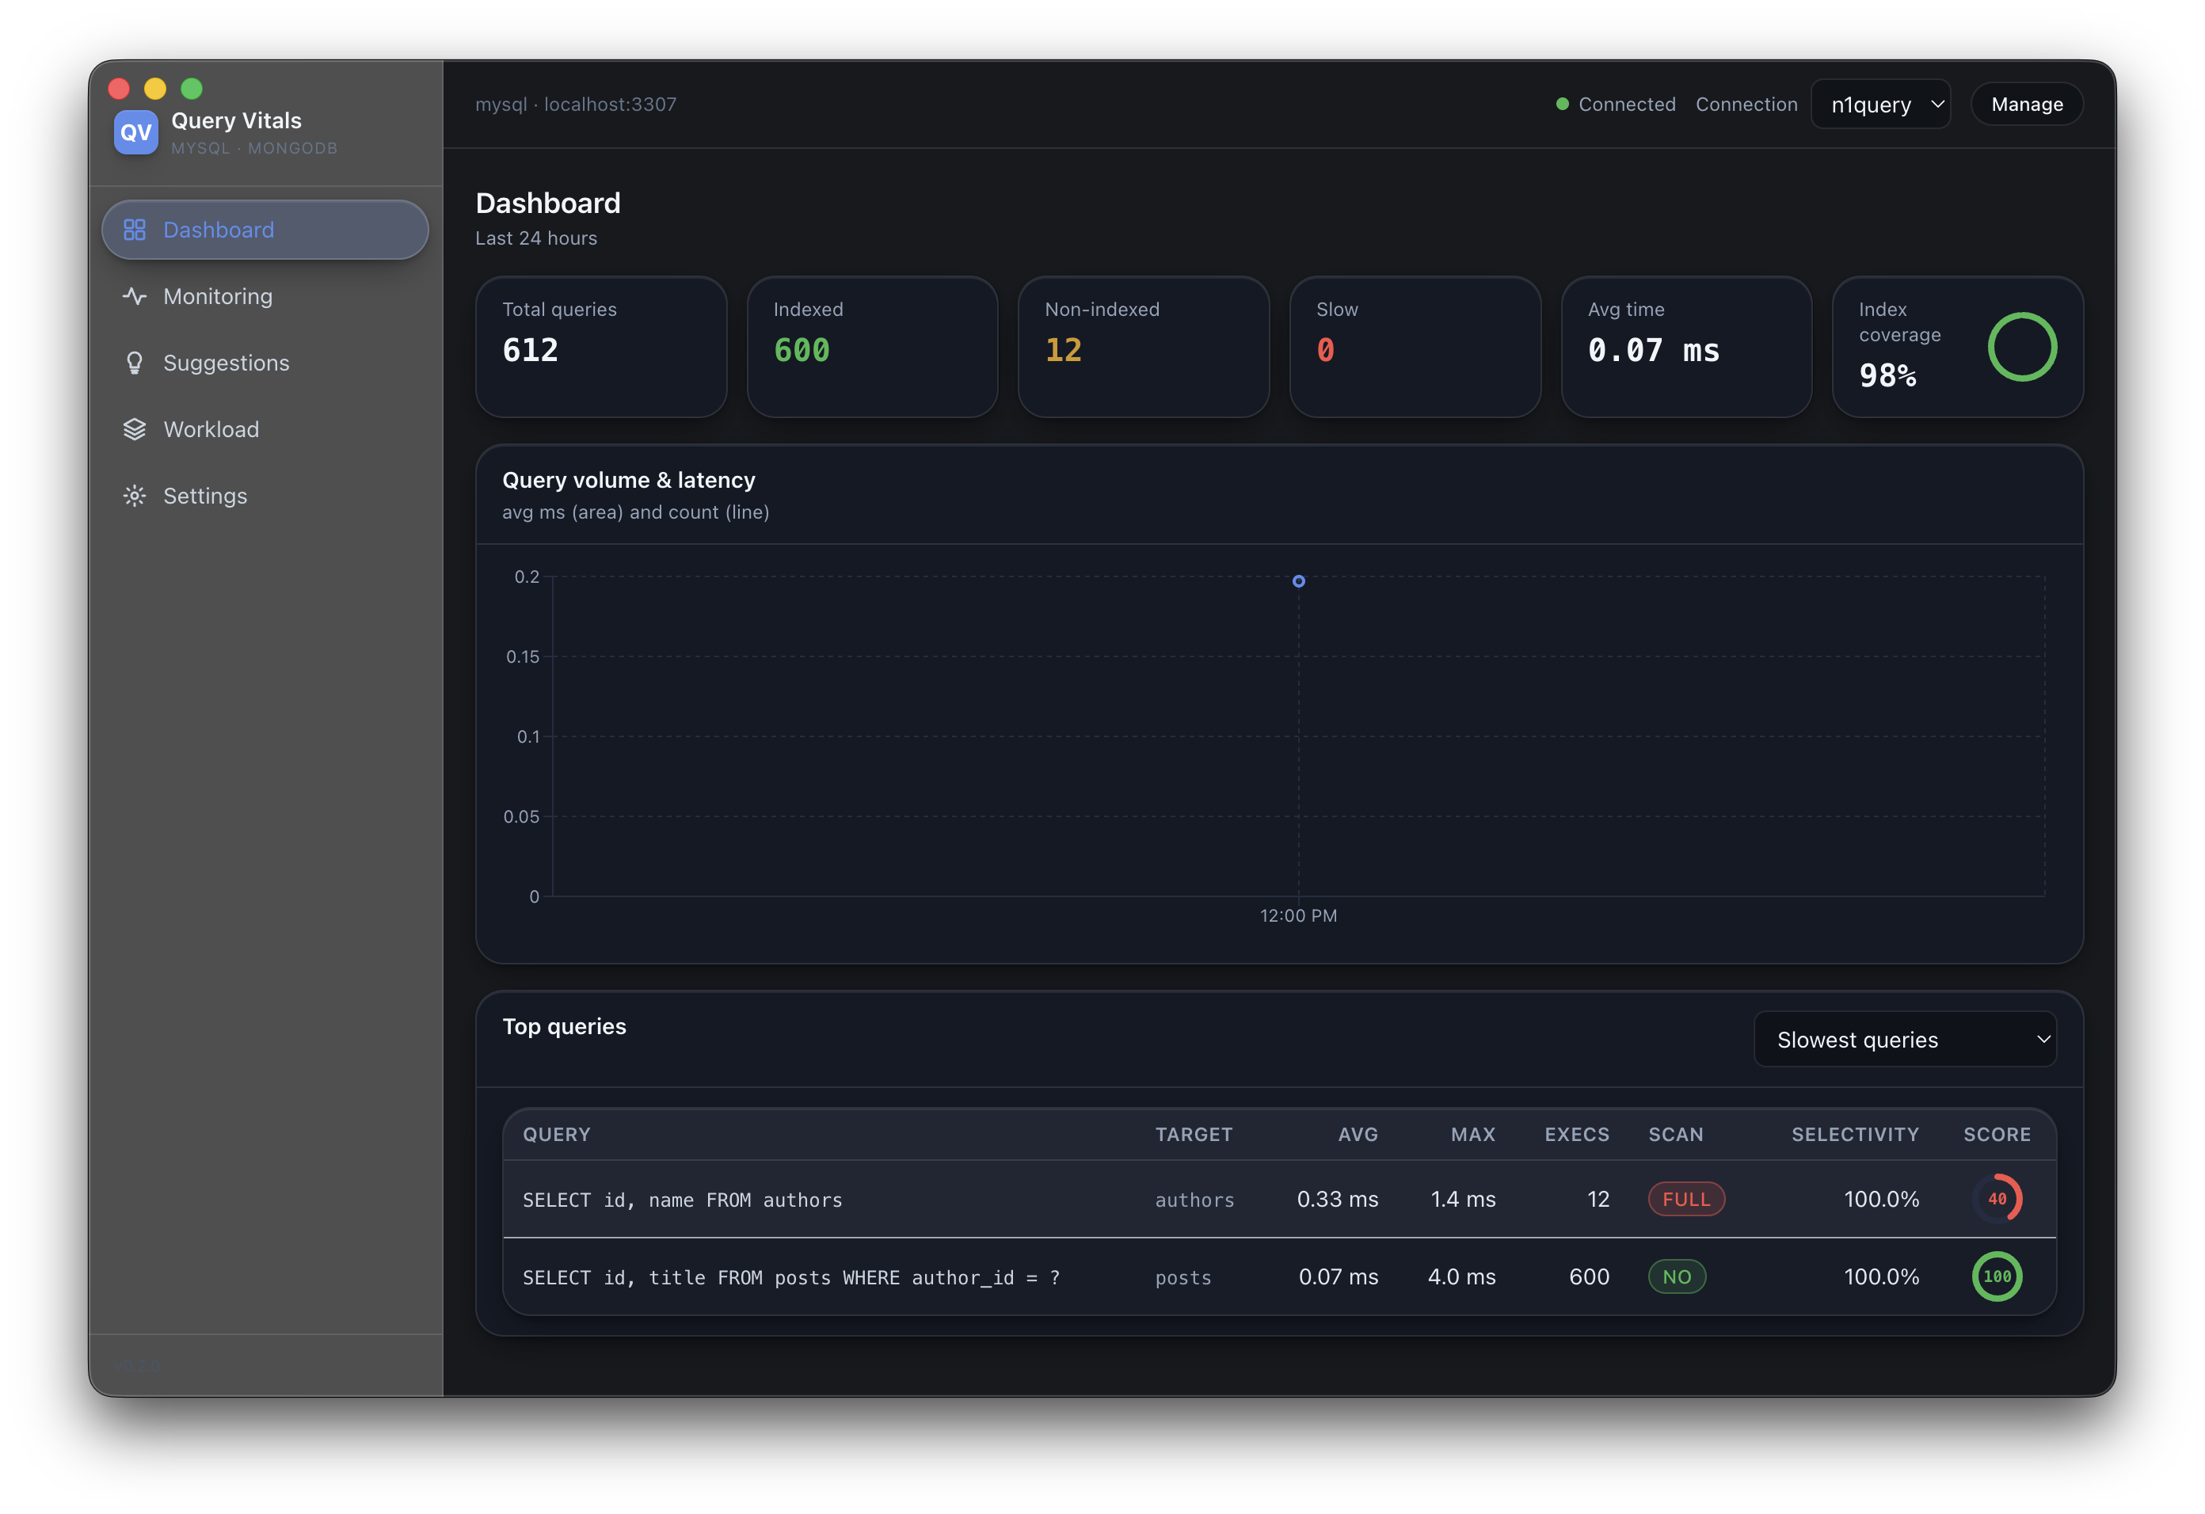This screenshot has height=1514, width=2205.
Task: Click the 'Last 24 hours' subtitle
Action: point(536,238)
